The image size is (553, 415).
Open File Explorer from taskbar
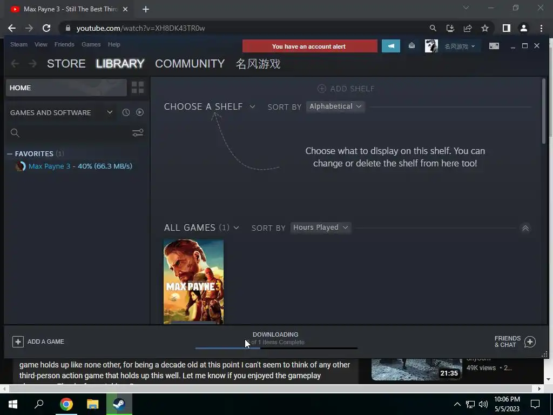pyautogui.click(x=92, y=404)
